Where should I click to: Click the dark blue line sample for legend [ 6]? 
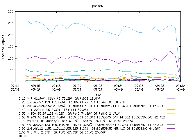tap(171, 117)
